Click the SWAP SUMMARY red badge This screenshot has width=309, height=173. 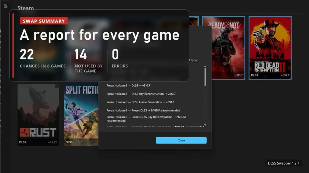[x=44, y=21]
